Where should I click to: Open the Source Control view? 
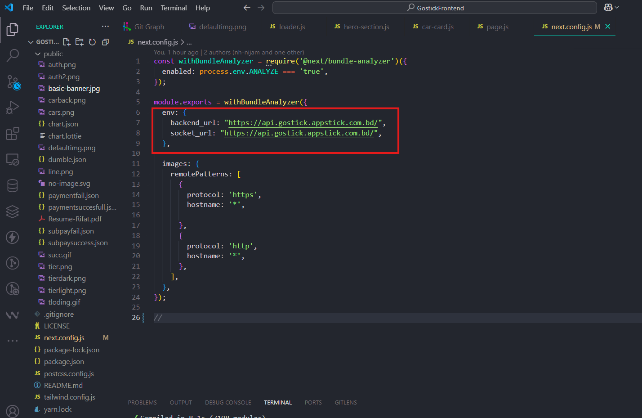(x=13, y=82)
